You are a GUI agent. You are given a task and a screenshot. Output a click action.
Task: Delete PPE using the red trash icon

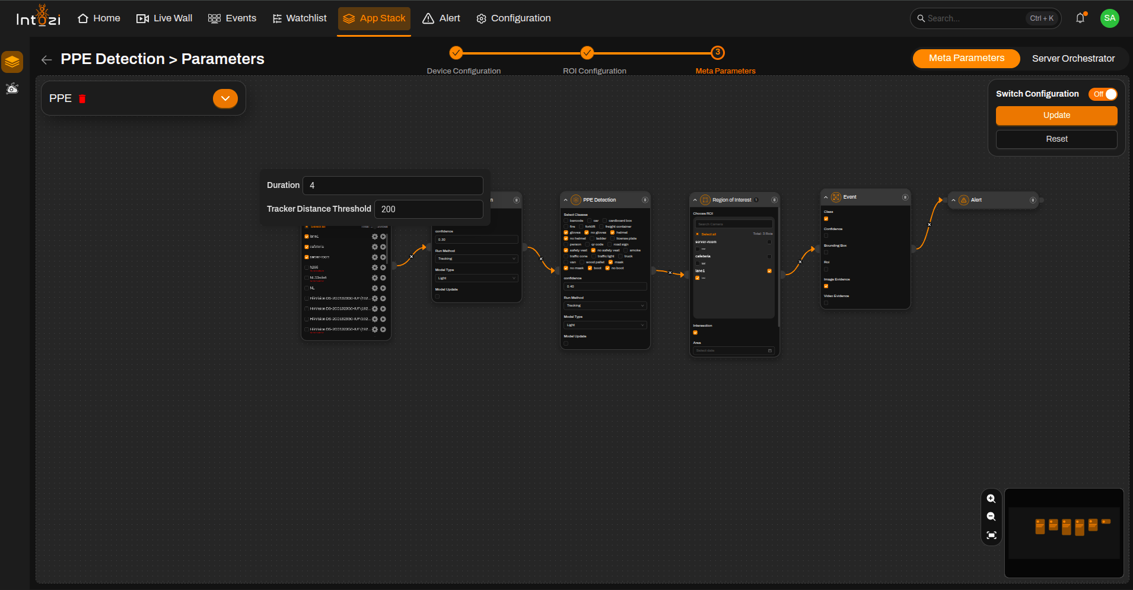pyautogui.click(x=82, y=98)
